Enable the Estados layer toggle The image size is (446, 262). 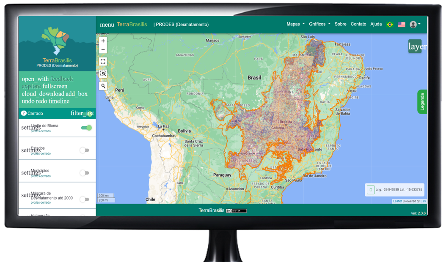(85, 150)
